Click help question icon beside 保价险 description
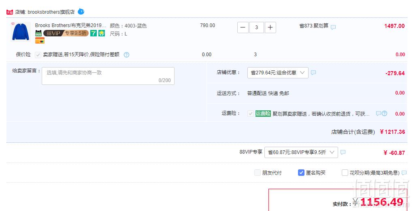The height and width of the screenshot is (211, 413). 126,55
